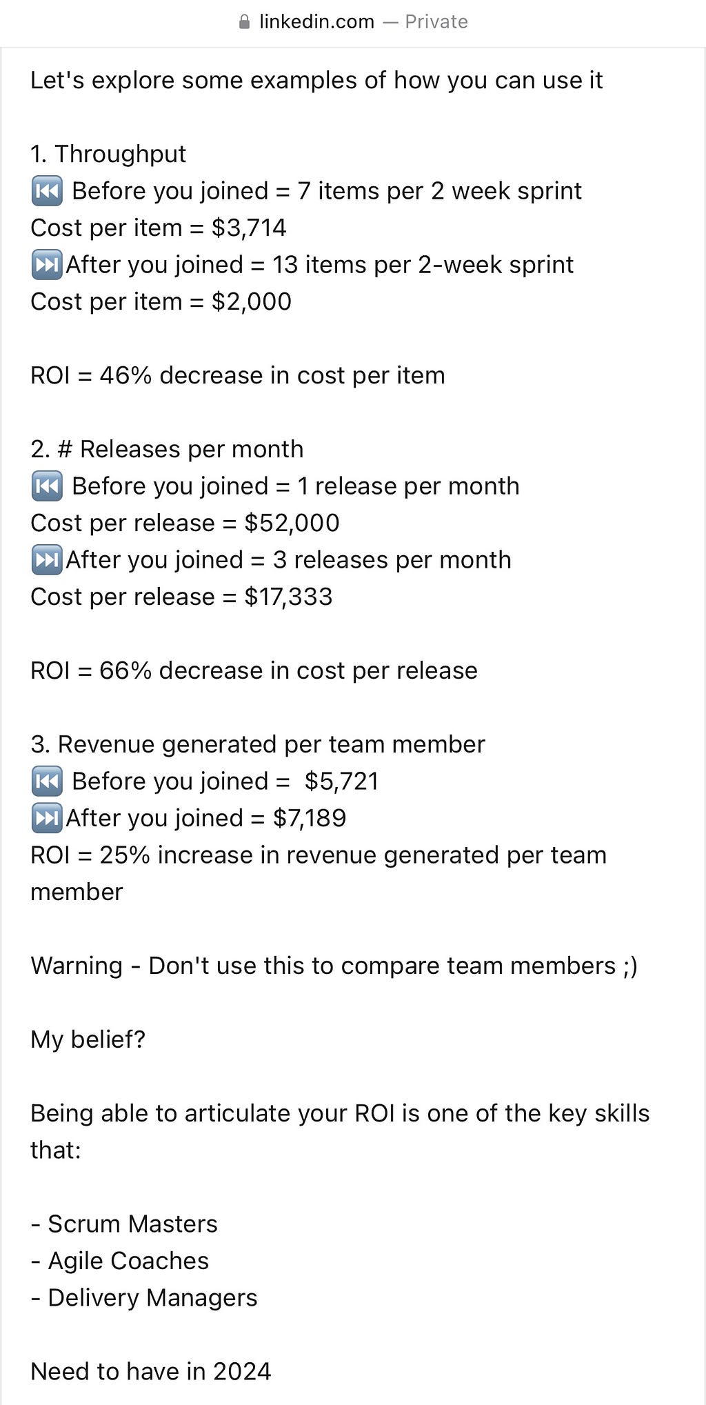Tap rewind emoji before '1 release per month'
The width and height of the screenshot is (706, 1405).
tap(47, 486)
